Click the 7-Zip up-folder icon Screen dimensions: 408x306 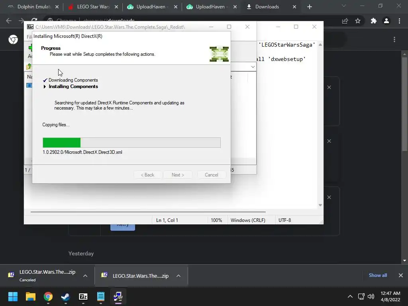tap(29, 67)
